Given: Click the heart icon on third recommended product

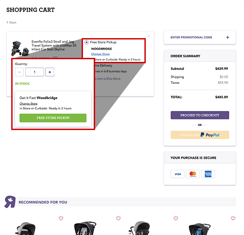Looking at the screenshot, I should point(176,218).
